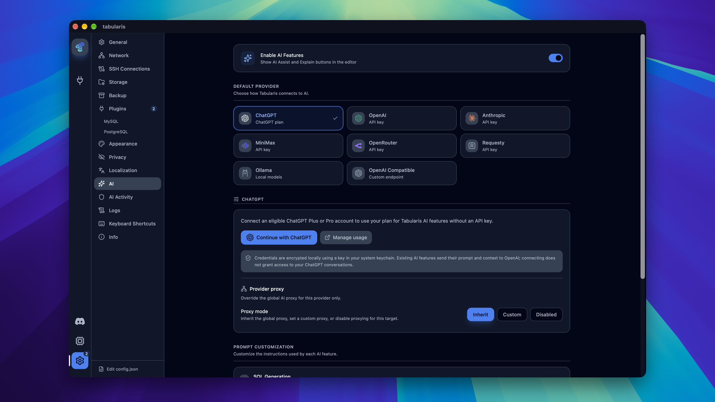Choose Ollama Local models provider
715x402 pixels.
[288, 173]
